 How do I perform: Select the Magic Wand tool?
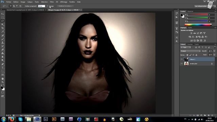click(x=3, y=25)
